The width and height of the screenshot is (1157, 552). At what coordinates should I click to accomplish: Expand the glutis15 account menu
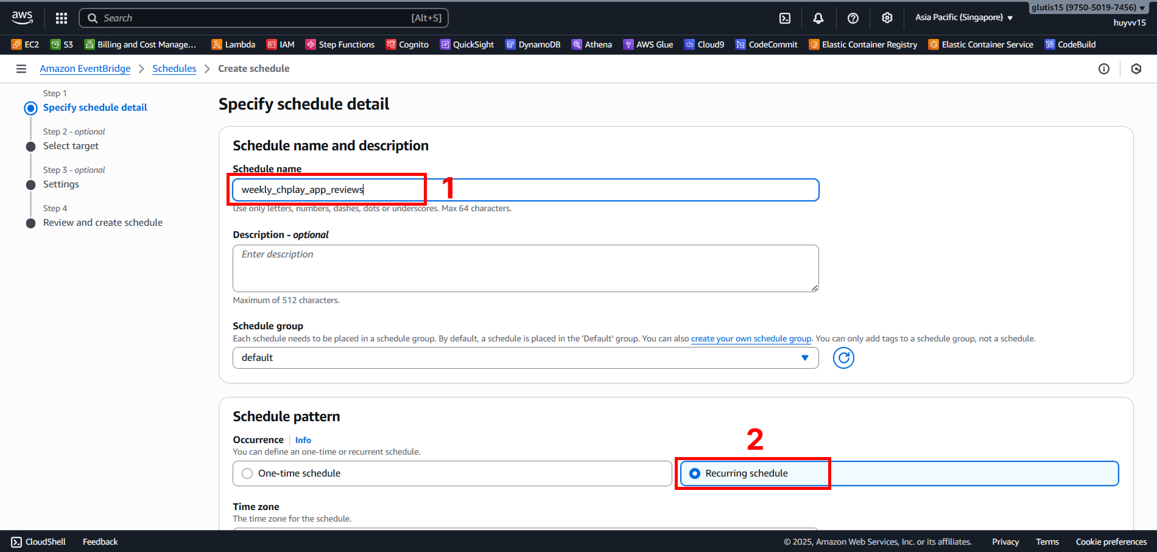pos(1088,8)
